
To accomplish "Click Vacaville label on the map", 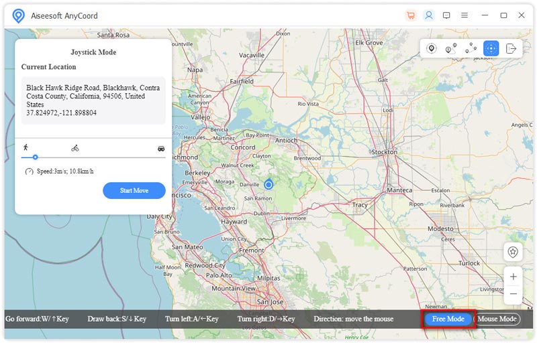I will pyautogui.click(x=252, y=56).
